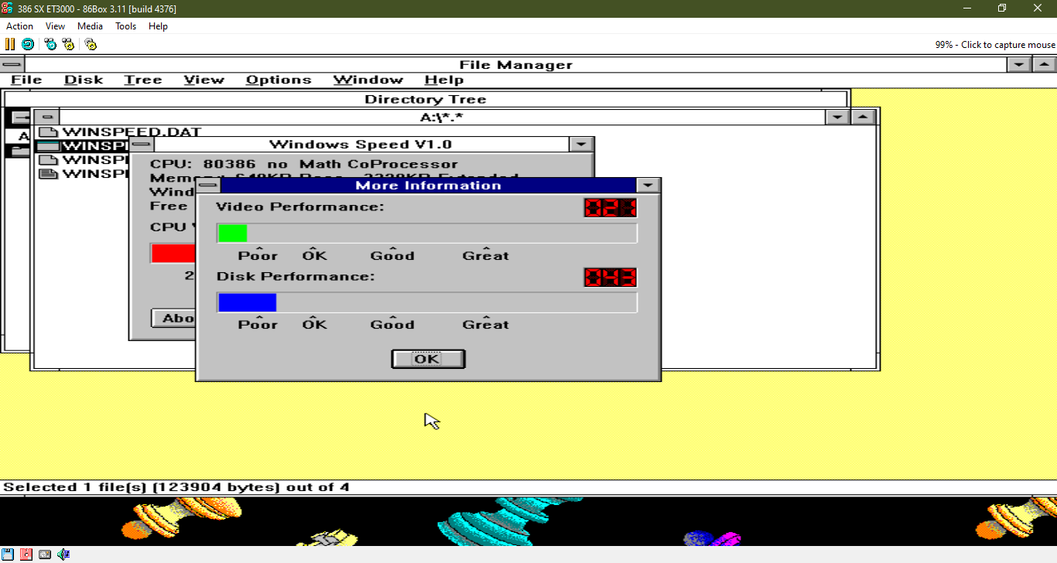
Task: Click the hard disk activity icon in status bar
Action: 44,554
